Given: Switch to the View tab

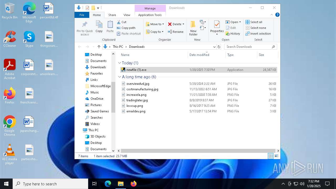Looking at the screenshot, I should point(127,15).
